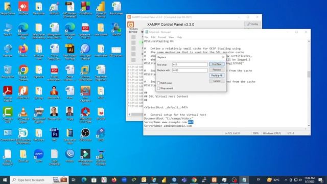Click the 'Windows (CRLF)' status bar entry
This screenshot has height=184, width=327.
click(x=272, y=133)
